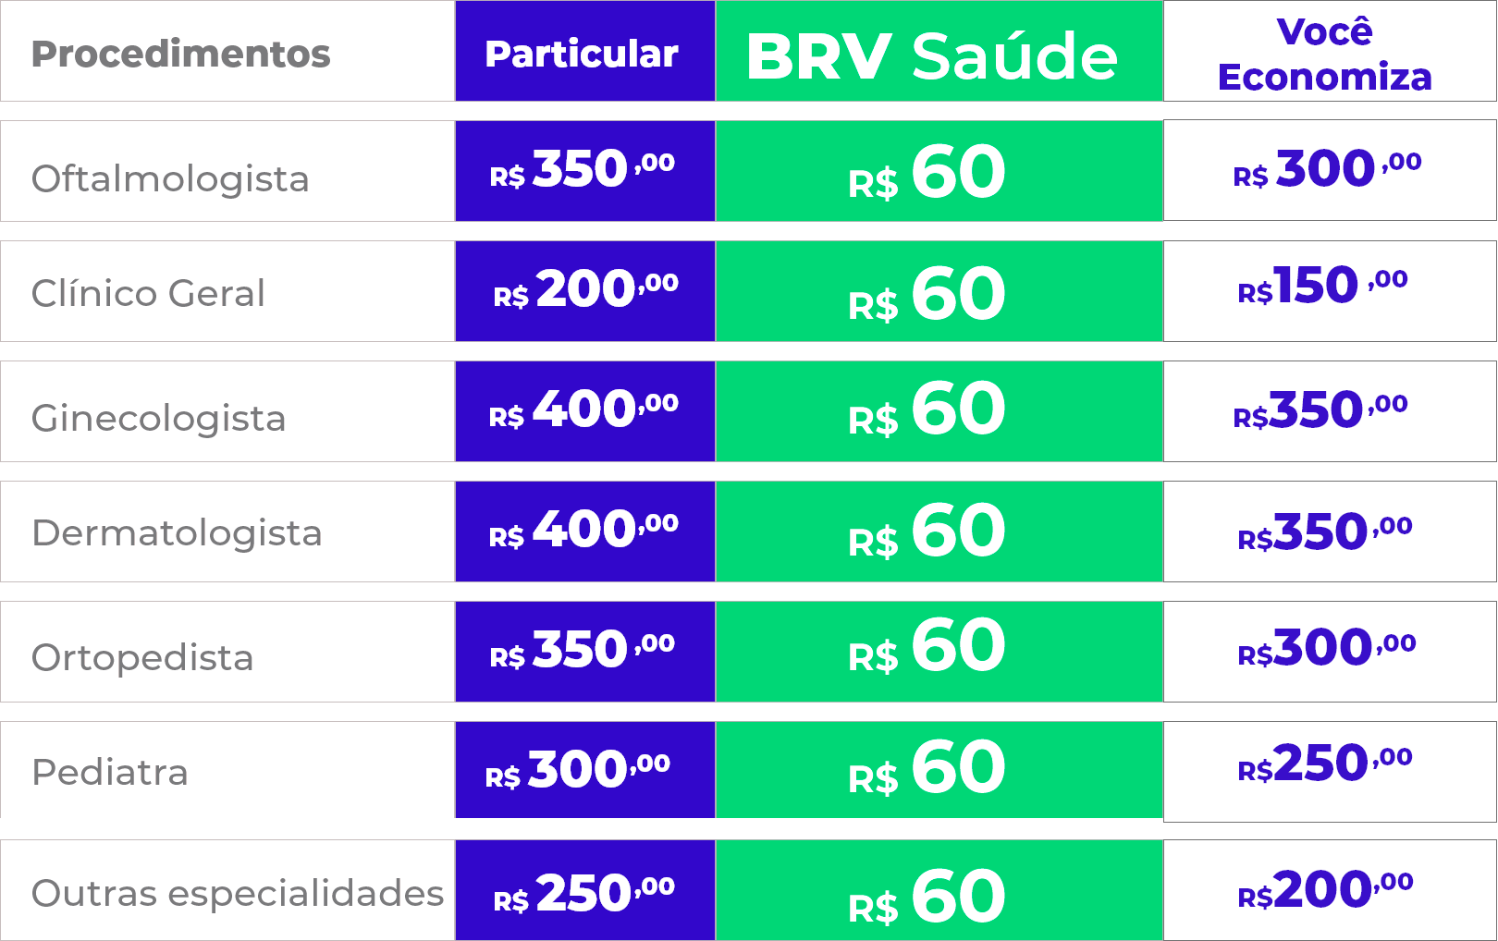
Task: Select the Ginecologista row label
Action: [x=158, y=418]
